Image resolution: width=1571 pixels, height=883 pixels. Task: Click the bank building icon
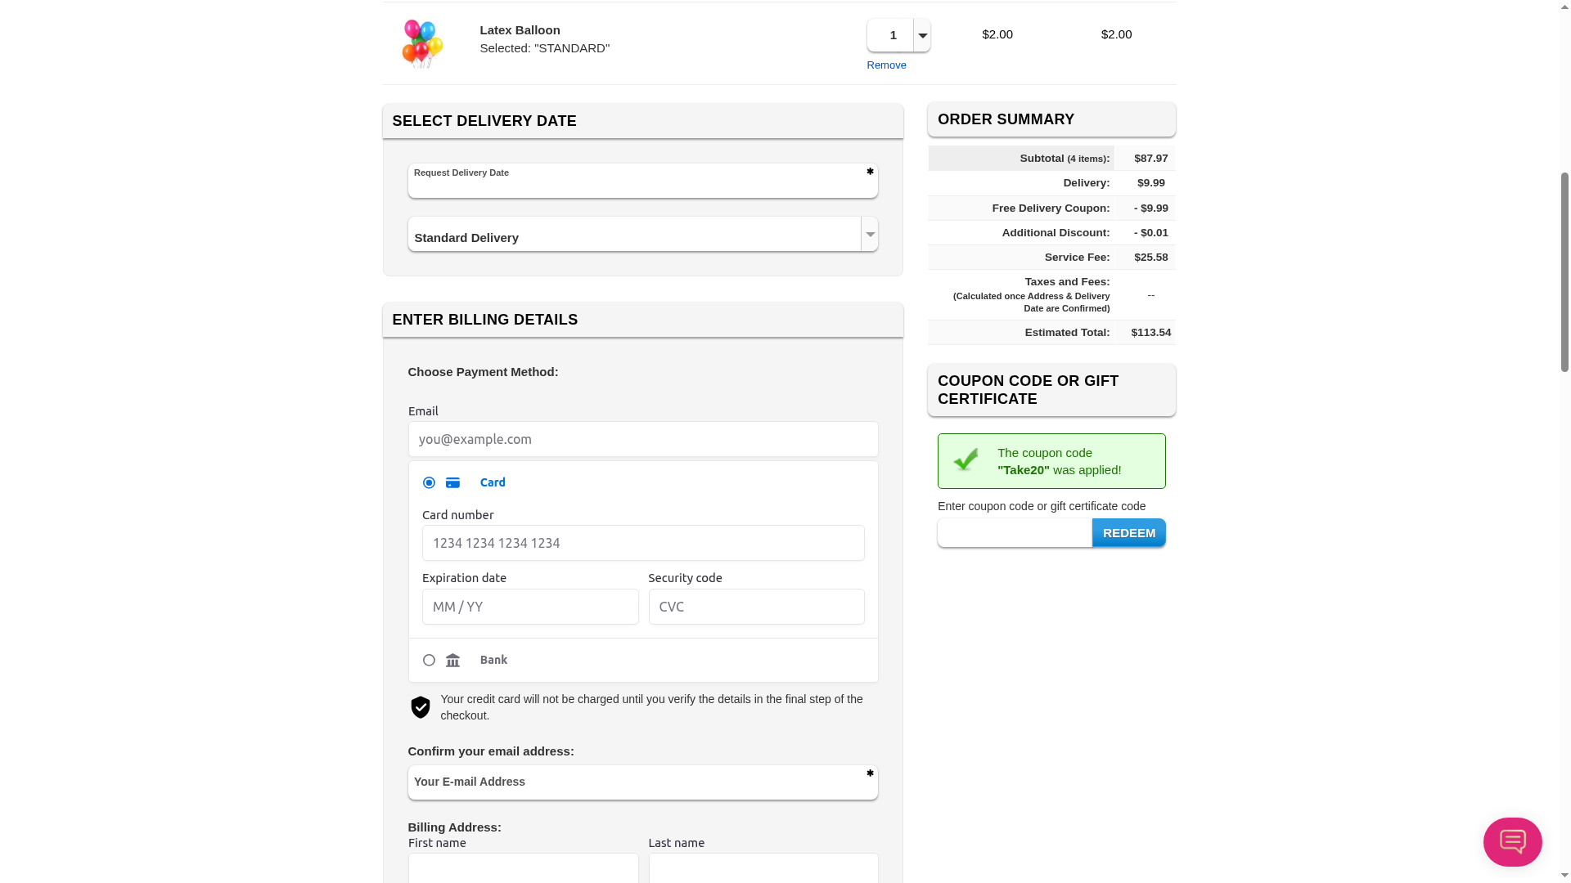[452, 661]
